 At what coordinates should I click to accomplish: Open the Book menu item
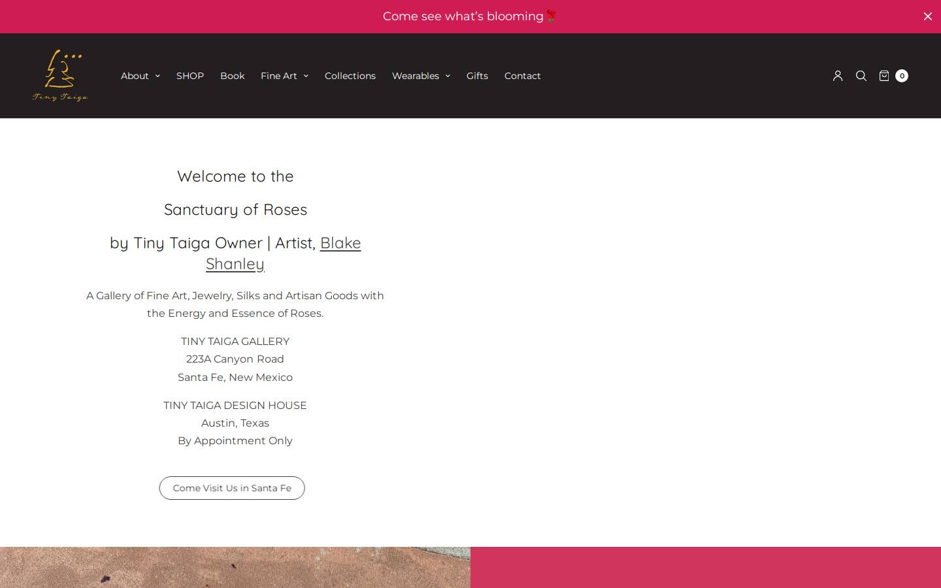point(233,76)
